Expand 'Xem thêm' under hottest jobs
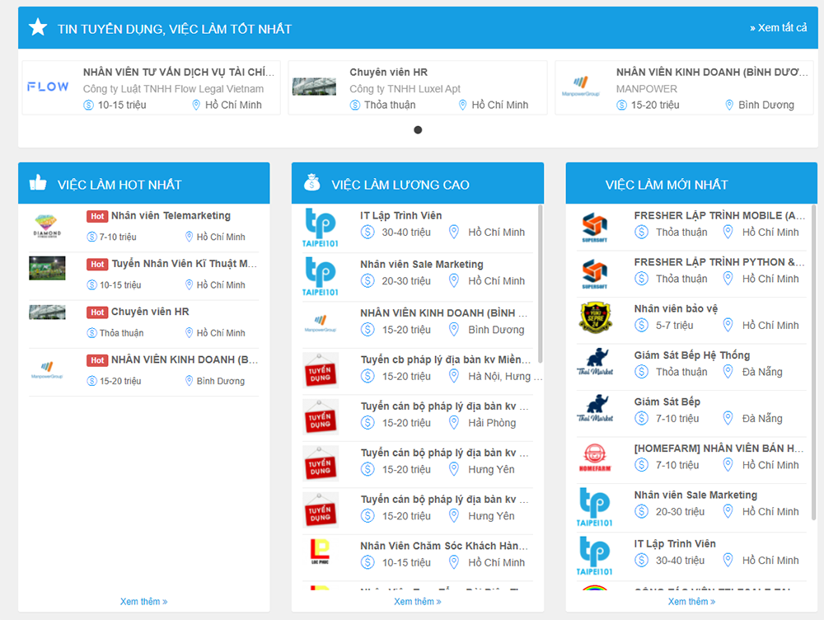 click(x=143, y=601)
